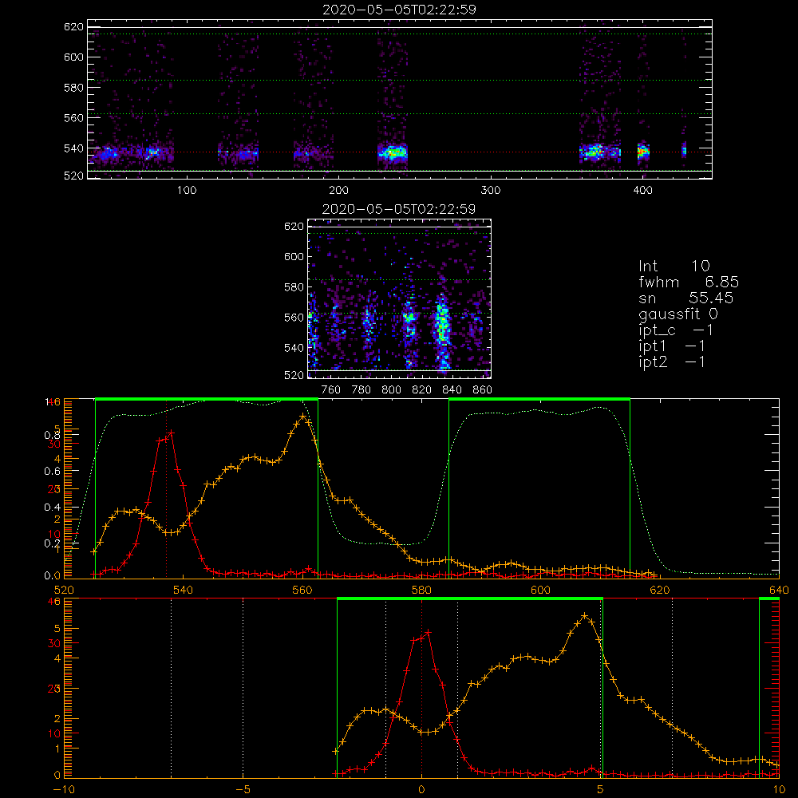Click thick green bar atop left window of third plot
Image resolution: width=798 pixels, height=798 pixels.
pos(207,399)
